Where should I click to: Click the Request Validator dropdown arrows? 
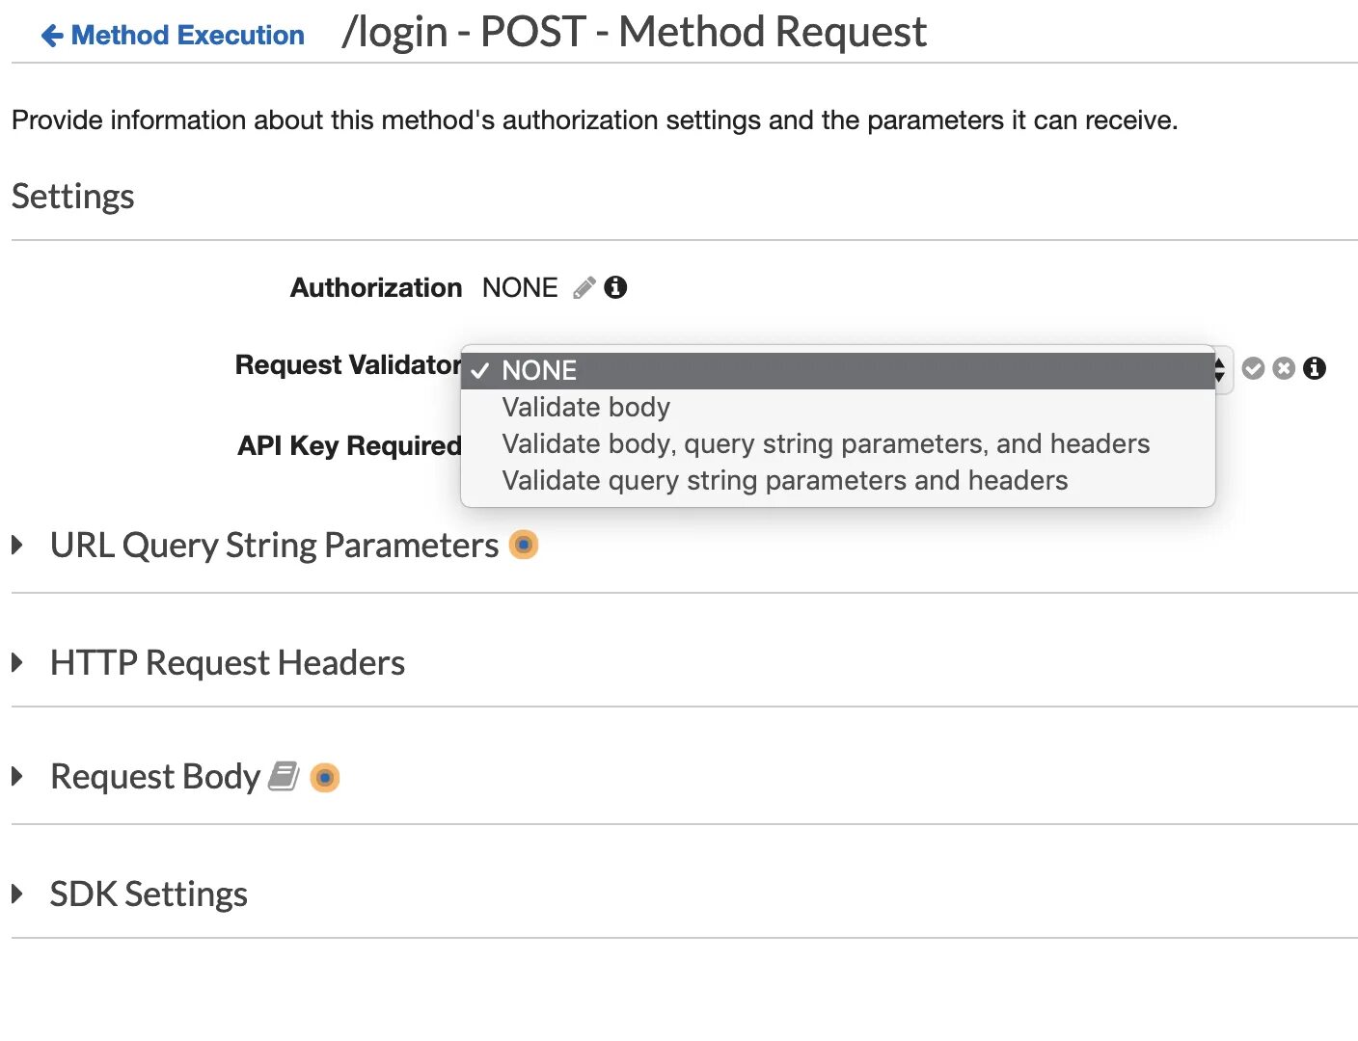(1221, 368)
